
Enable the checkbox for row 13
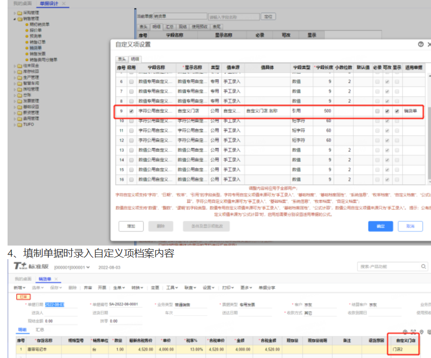[132, 150]
